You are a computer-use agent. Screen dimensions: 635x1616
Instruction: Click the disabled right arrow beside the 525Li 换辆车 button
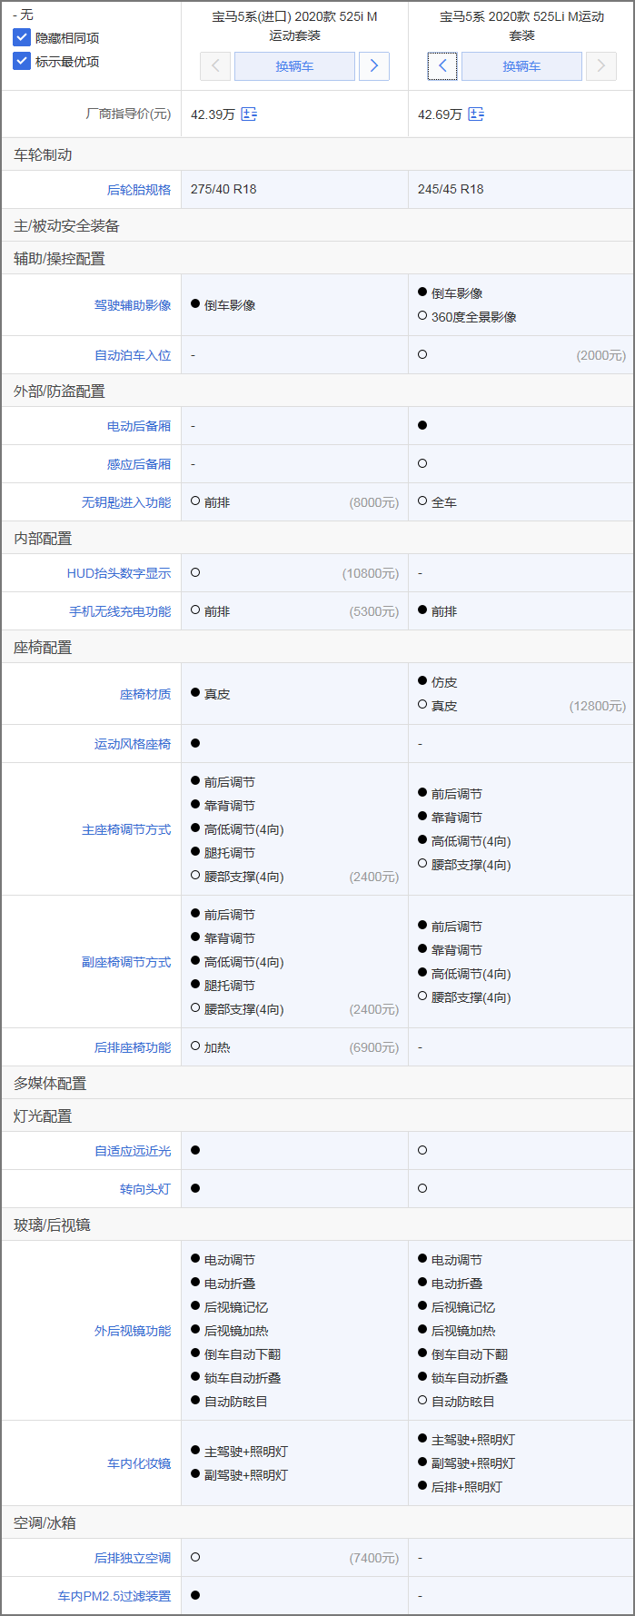[x=601, y=66]
